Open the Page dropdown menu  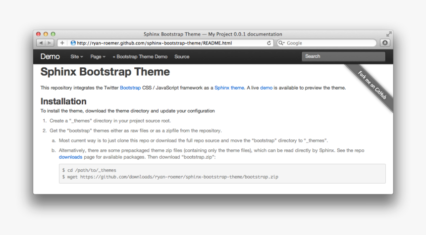98,57
